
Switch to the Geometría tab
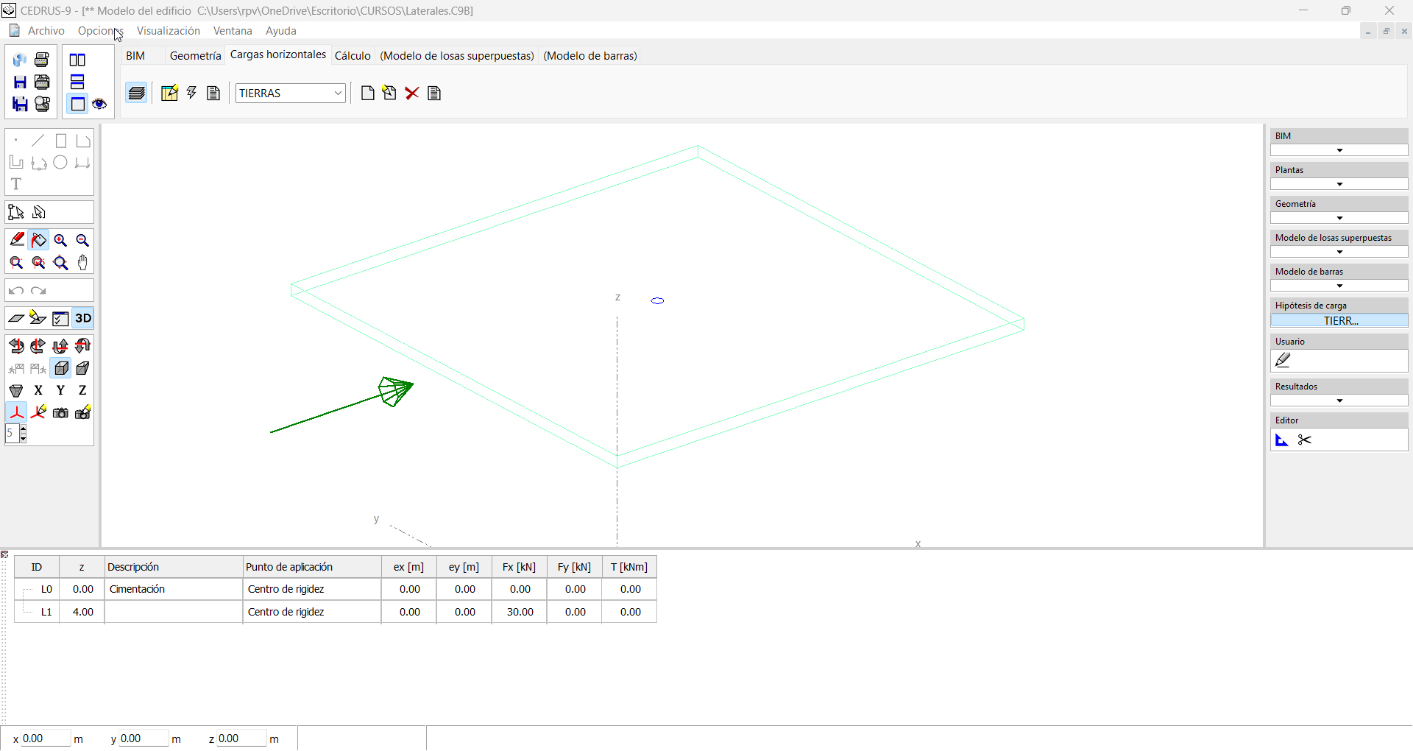[x=195, y=56]
